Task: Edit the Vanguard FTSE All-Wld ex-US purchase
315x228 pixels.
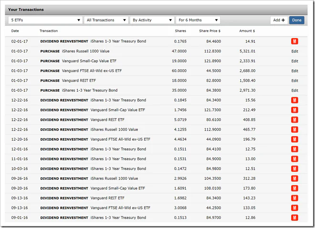Action: click(x=294, y=71)
